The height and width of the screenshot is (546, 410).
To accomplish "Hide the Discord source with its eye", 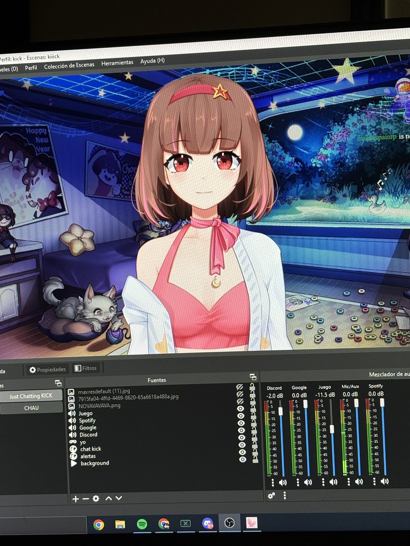I will 241,430.
